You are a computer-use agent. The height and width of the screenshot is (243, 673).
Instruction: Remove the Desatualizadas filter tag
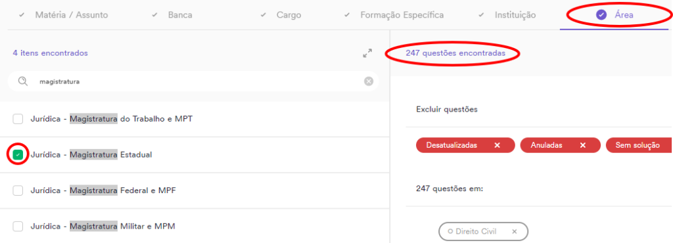coord(497,145)
